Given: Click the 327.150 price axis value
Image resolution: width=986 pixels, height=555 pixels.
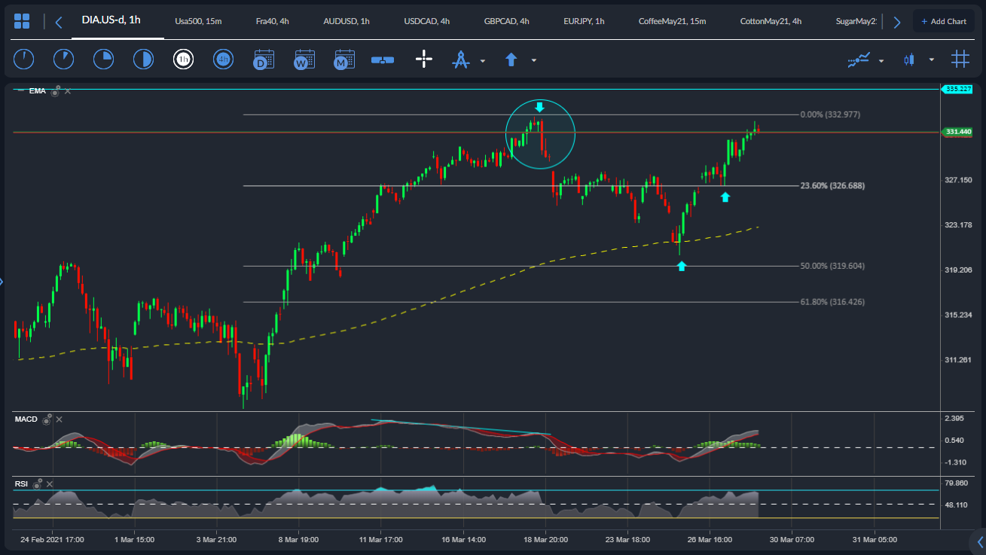Looking at the screenshot, I should pos(959,180).
